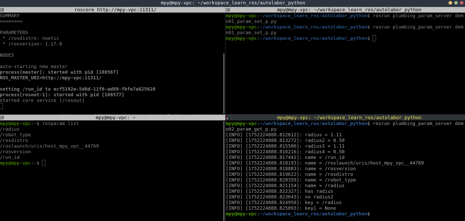Click the group icon in the top-right terminal pane
This screenshot has height=221, width=465.
pyautogui.click(x=228, y=10)
